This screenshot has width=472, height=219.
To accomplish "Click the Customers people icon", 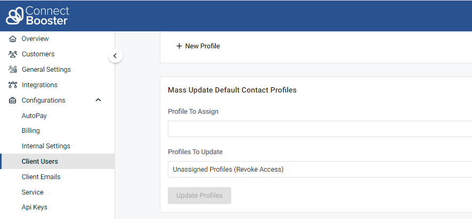I will pyautogui.click(x=13, y=54).
